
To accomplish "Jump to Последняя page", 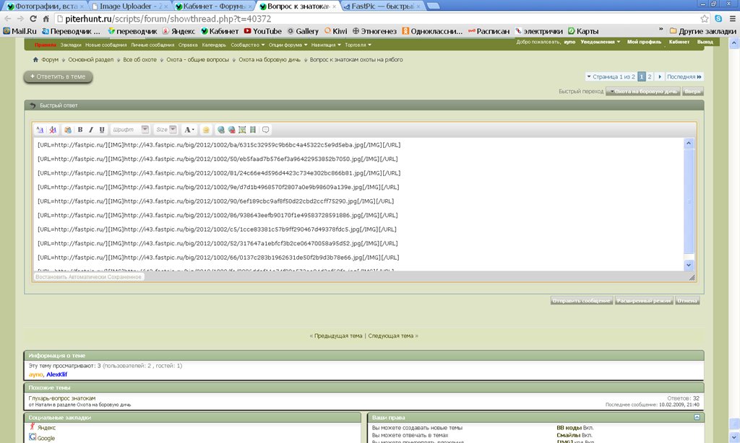I will [x=684, y=76].
